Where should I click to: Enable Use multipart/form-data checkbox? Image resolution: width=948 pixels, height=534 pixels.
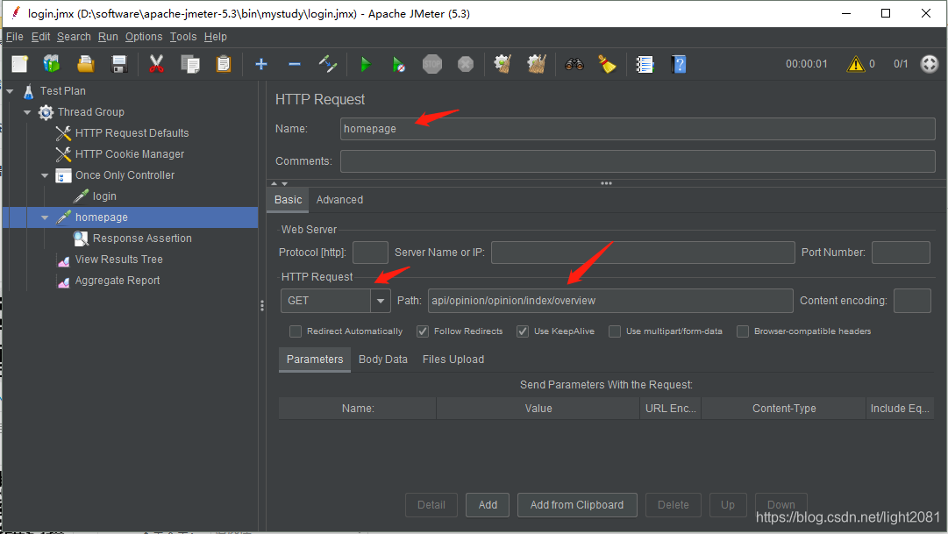(614, 331)
